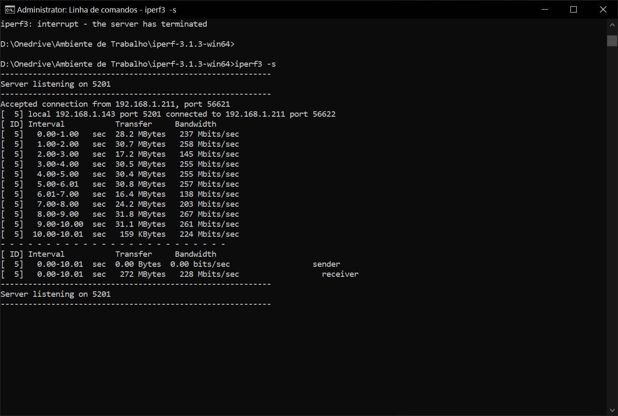Click the '10.00-10.01' interval value
This screenshot has height=416, width=618.
pos(58,234)
